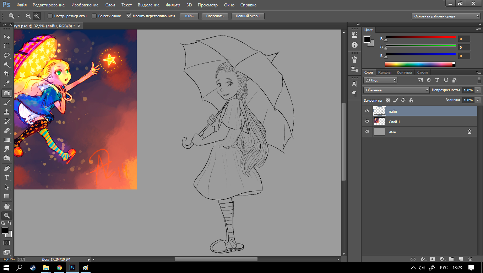Open the Layers panel flyout menu

(x=479, y=72)
